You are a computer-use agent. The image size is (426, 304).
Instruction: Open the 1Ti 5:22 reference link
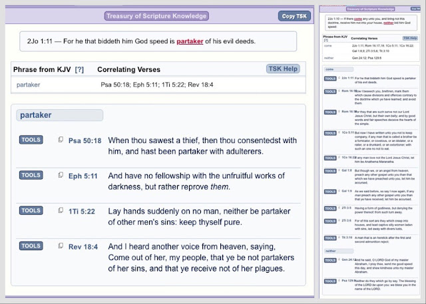coord(82,212)
